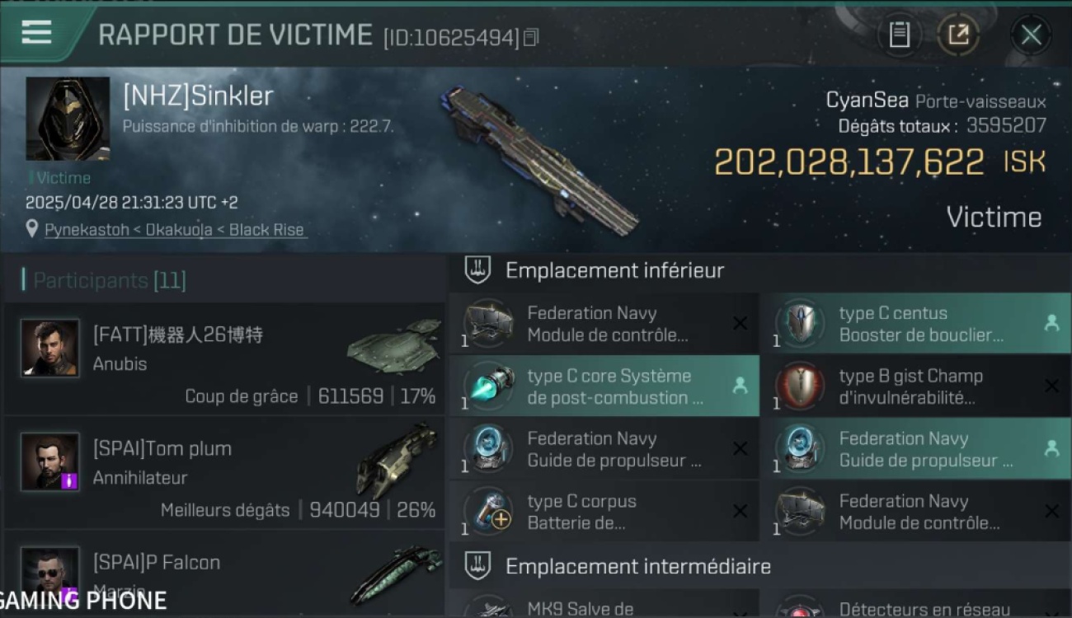Select type C core Système de post-combustion
The image size is (1072, 618).
[604, 386]
